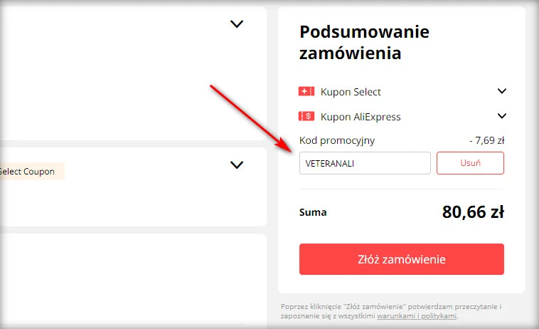Expand the topmost collapsed panel chevron

tap(237, 24)
